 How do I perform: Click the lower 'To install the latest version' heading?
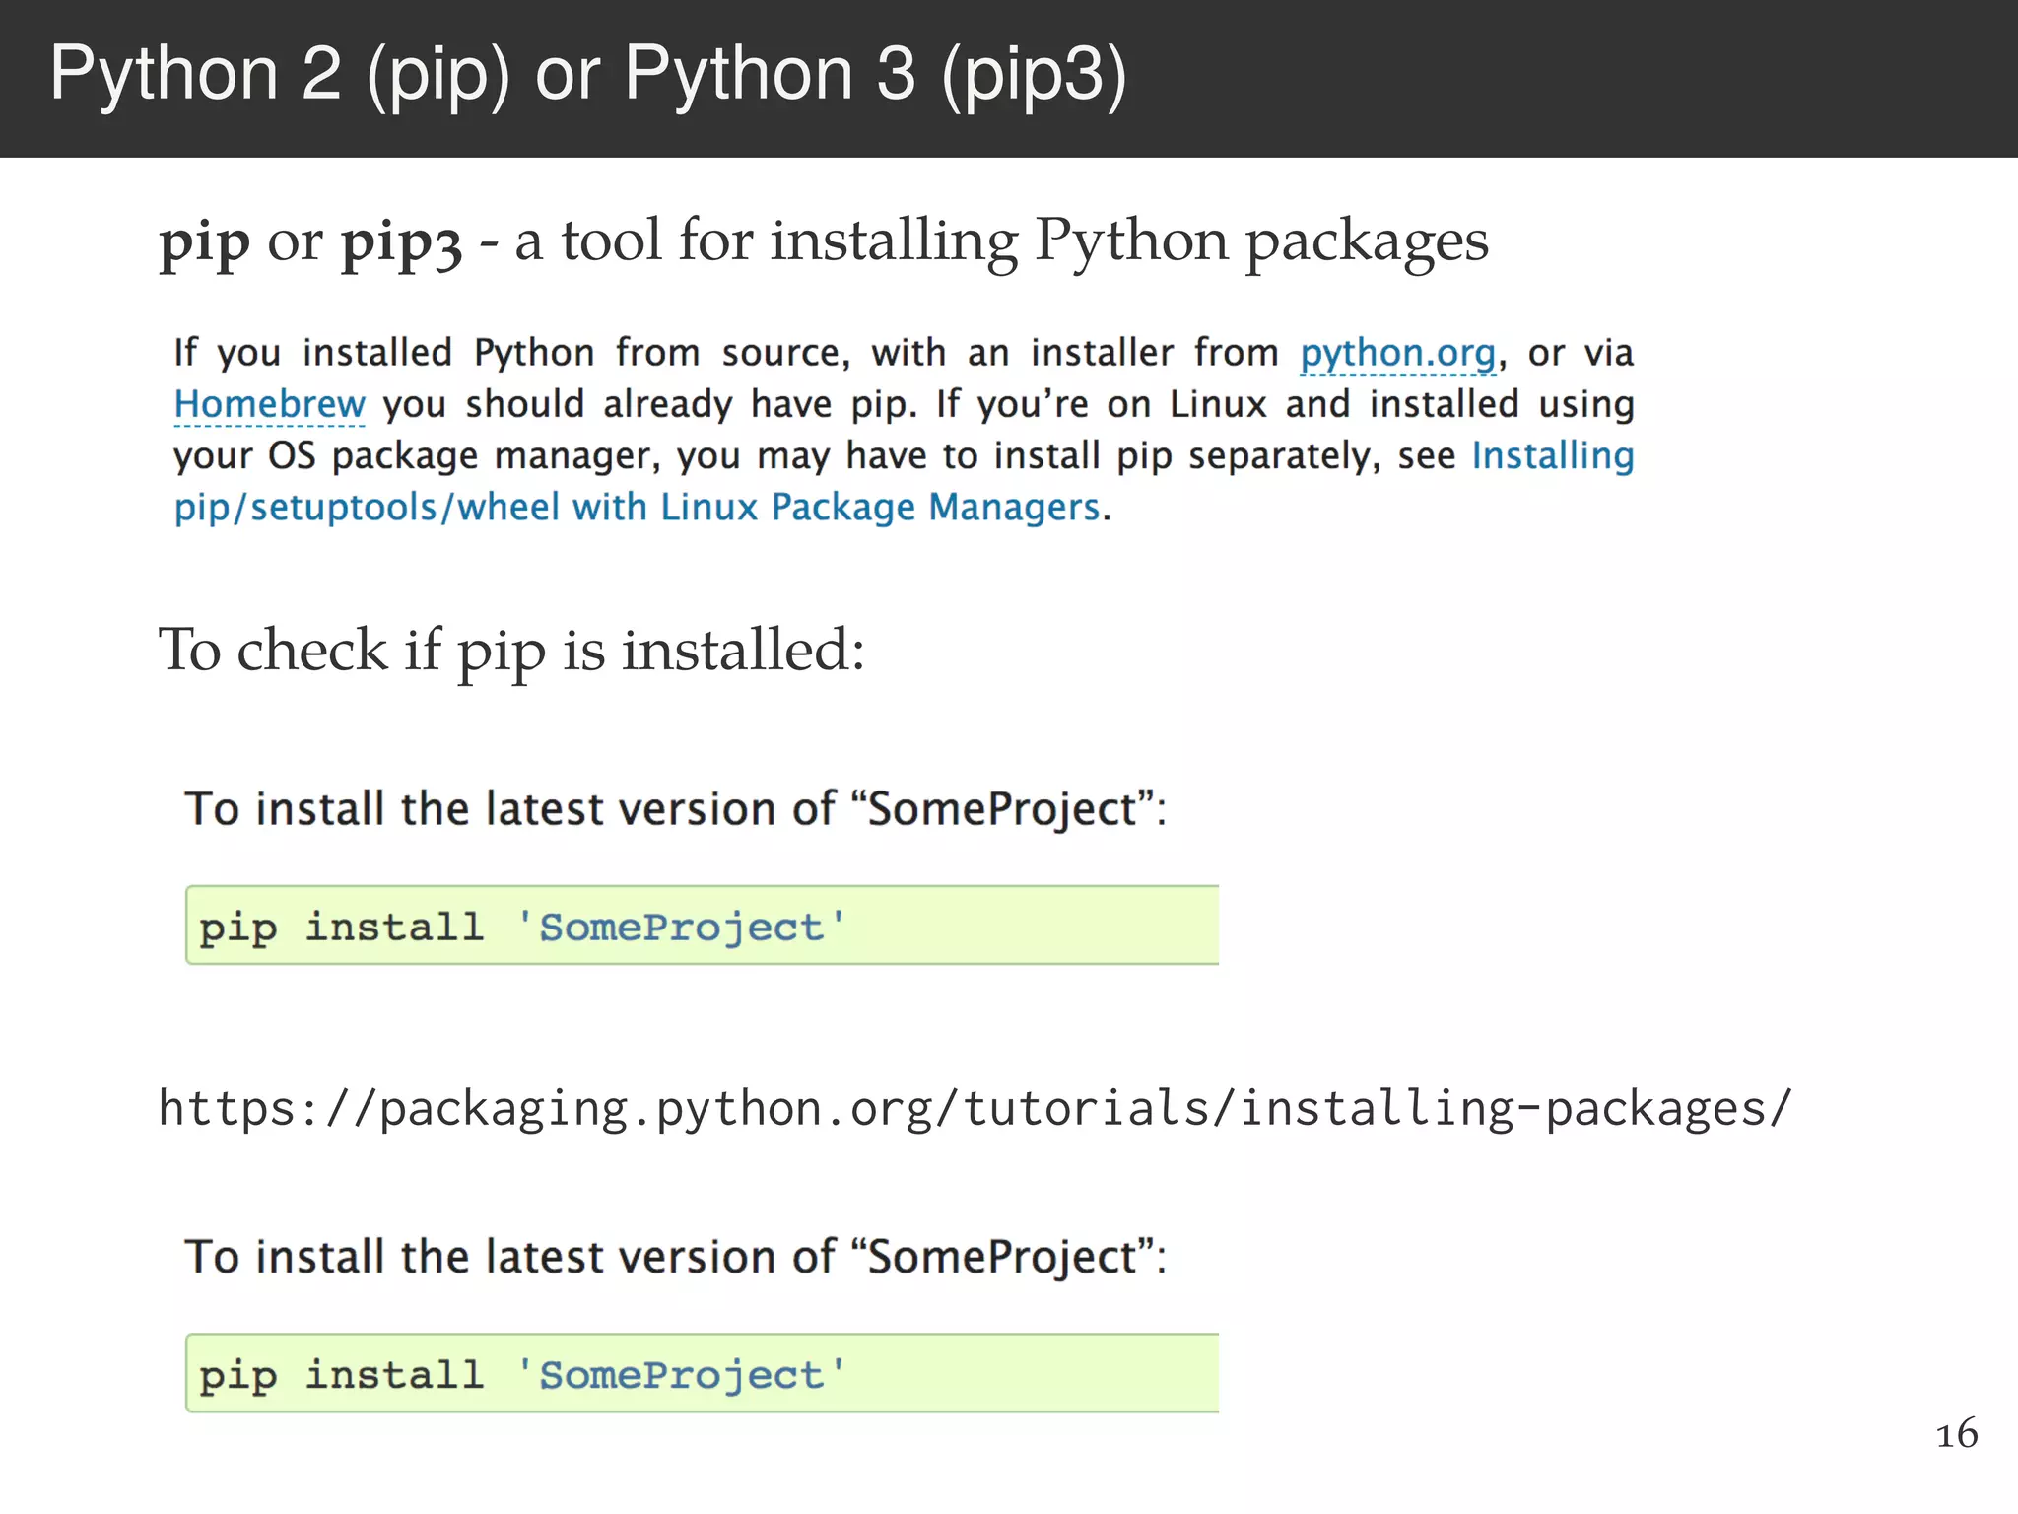(676, 1258)
